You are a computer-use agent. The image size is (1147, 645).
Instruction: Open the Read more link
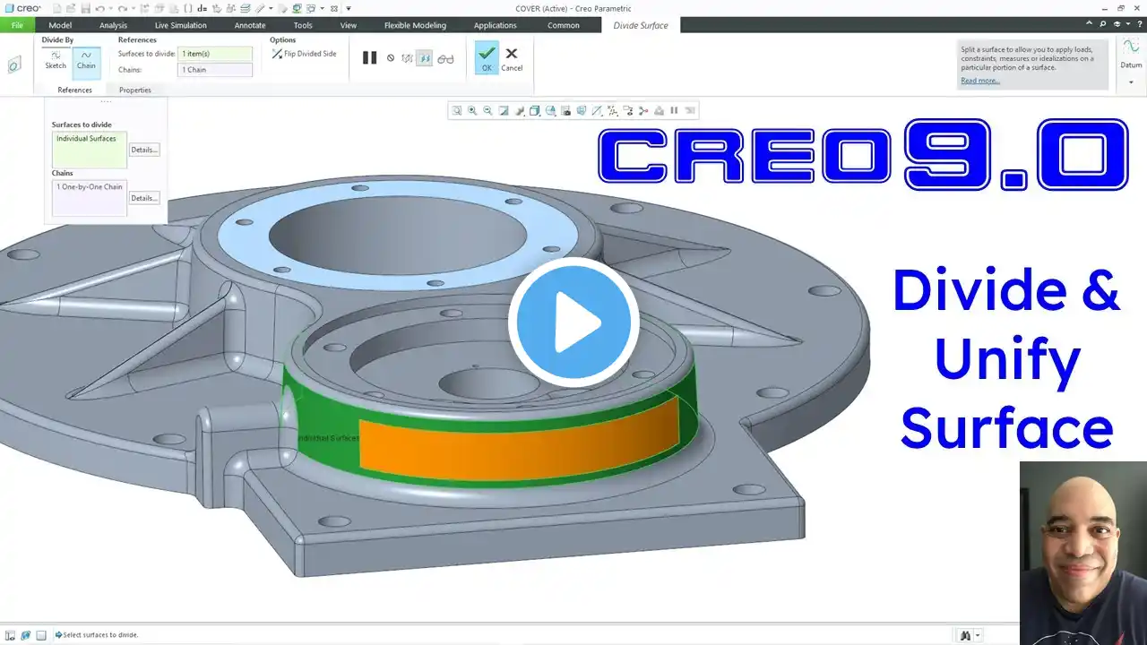point(980,81)
